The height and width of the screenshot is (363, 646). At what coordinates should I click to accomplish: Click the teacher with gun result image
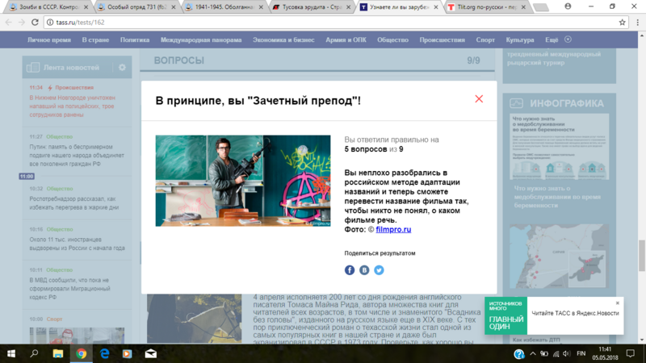pos(243,181)
